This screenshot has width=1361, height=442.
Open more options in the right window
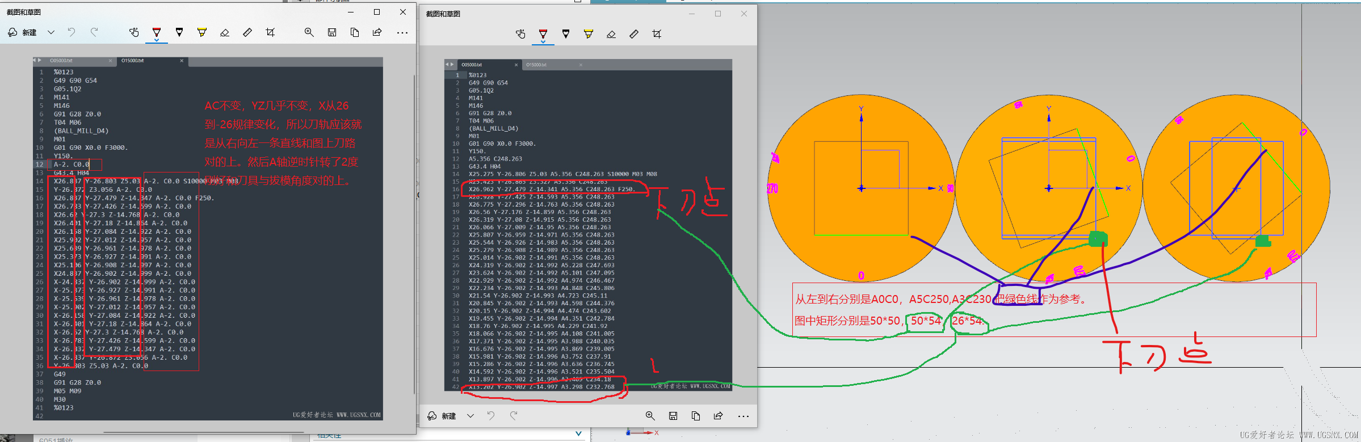(743, 416)
